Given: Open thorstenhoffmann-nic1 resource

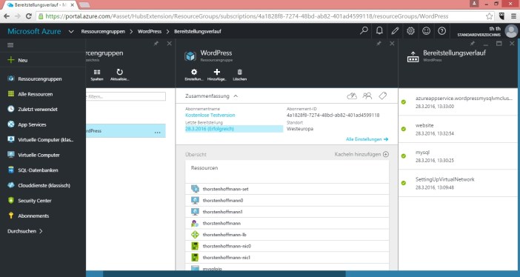Looking at the screenshot, I should pos(287,258).
